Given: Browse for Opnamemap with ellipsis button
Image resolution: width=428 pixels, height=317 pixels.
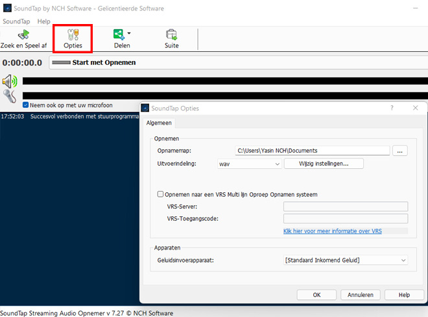Looking at the screenshot, I should [399, 151].
